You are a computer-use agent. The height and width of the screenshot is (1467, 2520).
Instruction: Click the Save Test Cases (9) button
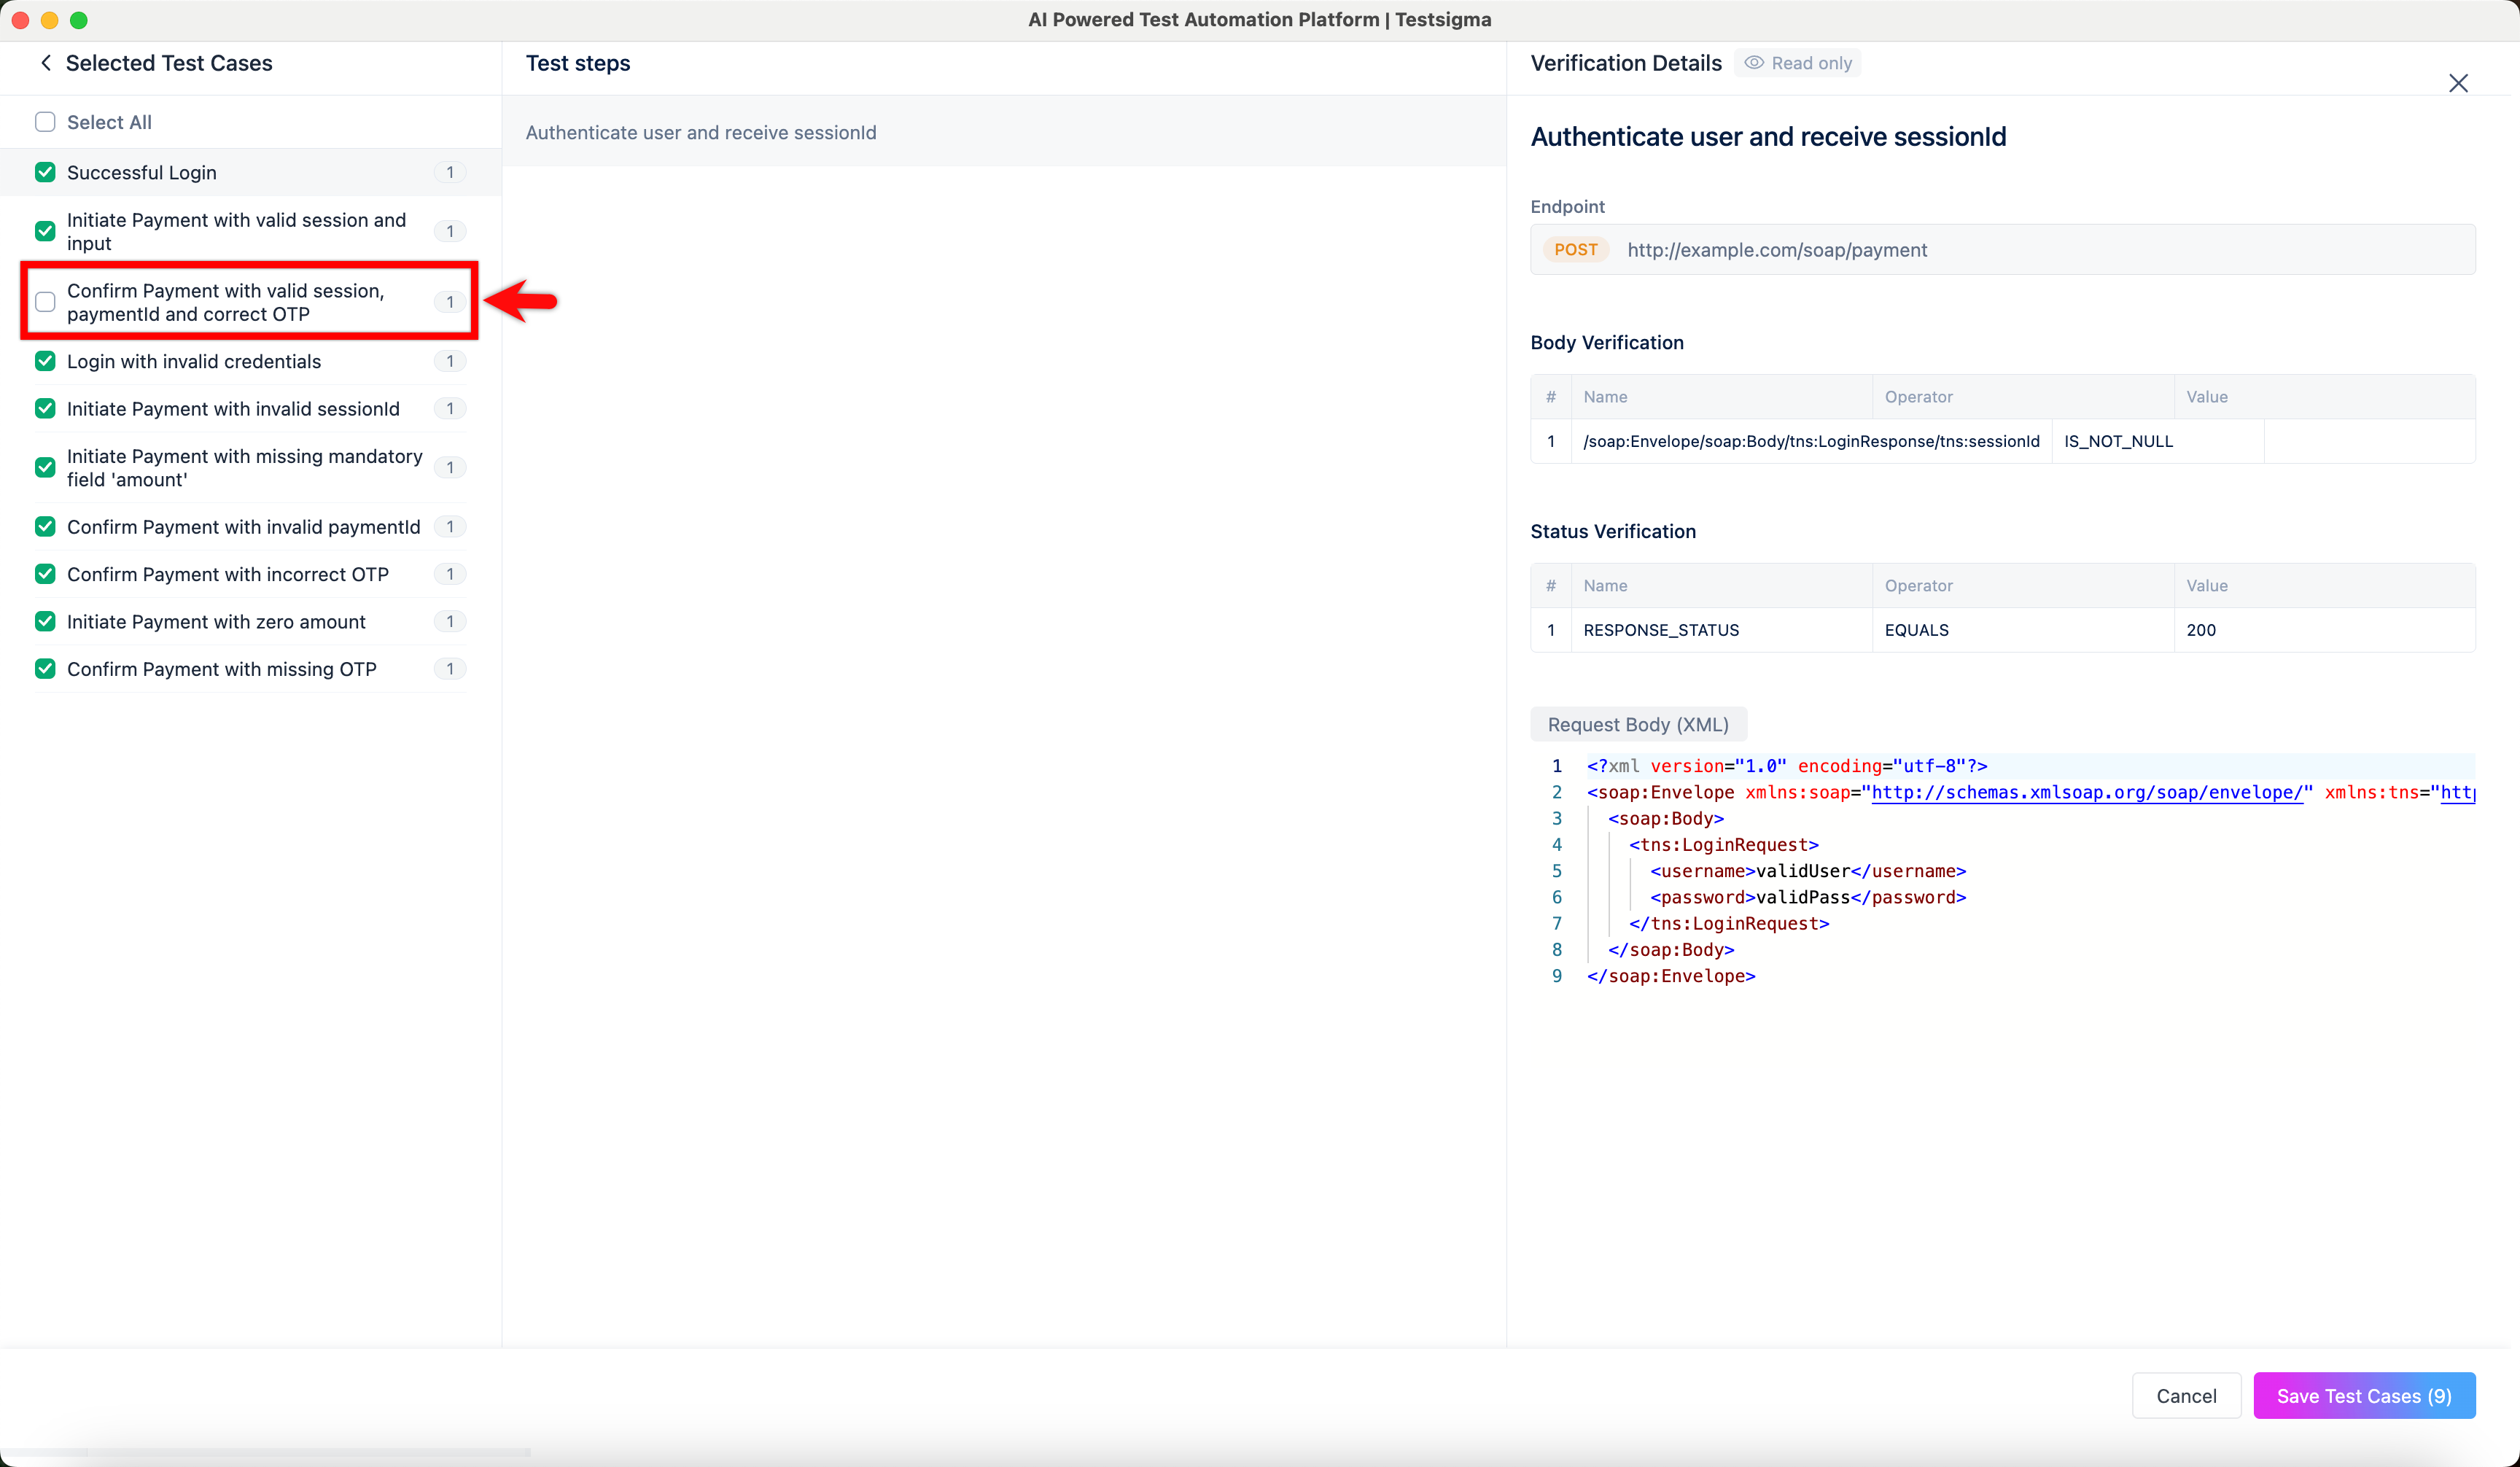2363,1396
